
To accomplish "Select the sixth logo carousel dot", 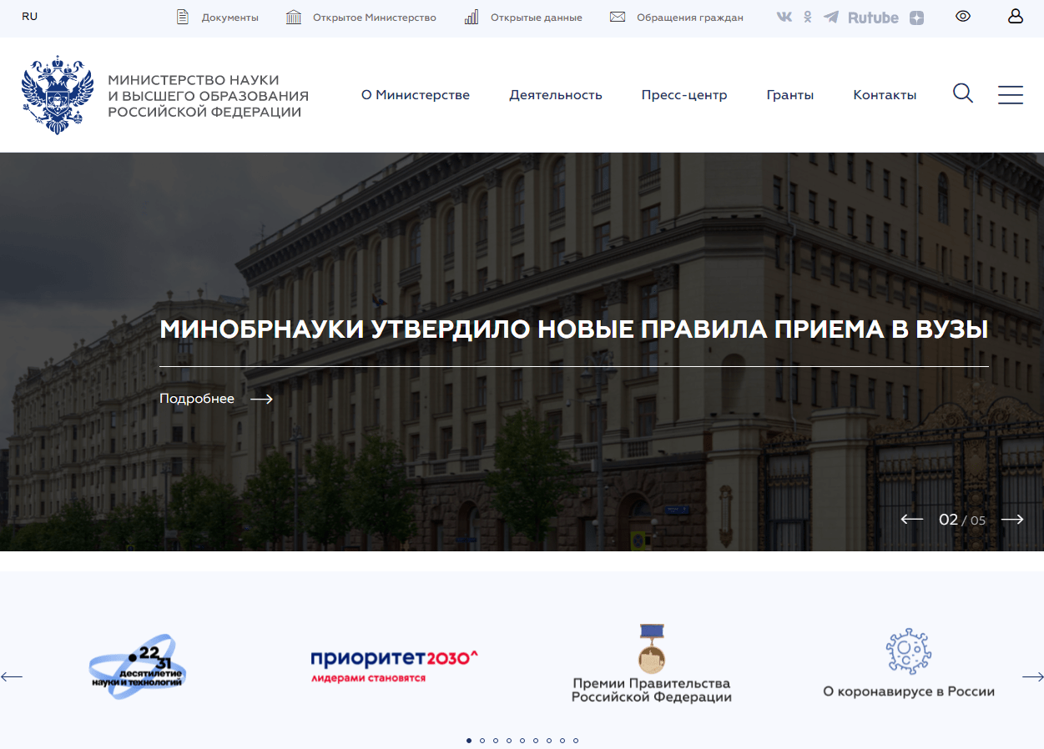I will tap(536, 741).
